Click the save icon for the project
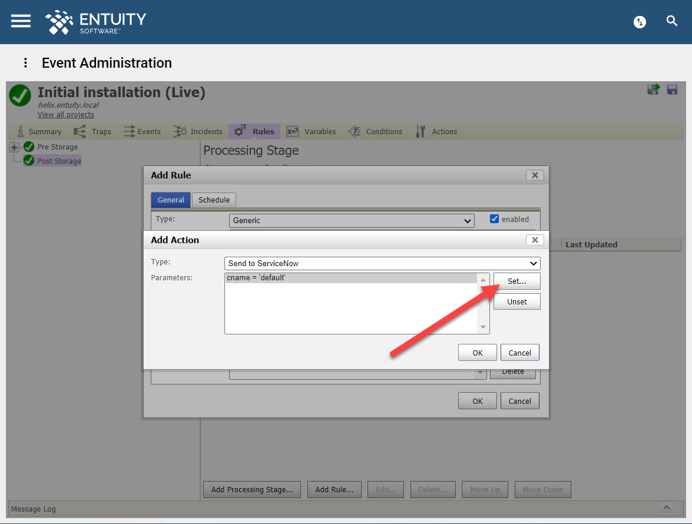 tap(672, 89)
